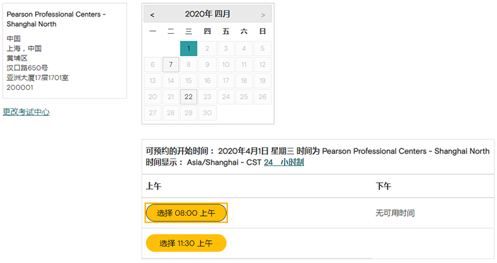Go to next month arrow
The image size is (497, 263).
[x=263, y=14]
